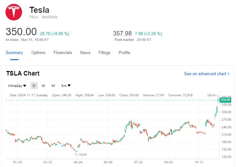Image resolution: width=238 pixels, height=167 pixels.
Task: Switch chart to W weekly period
Action: point(43,86)
